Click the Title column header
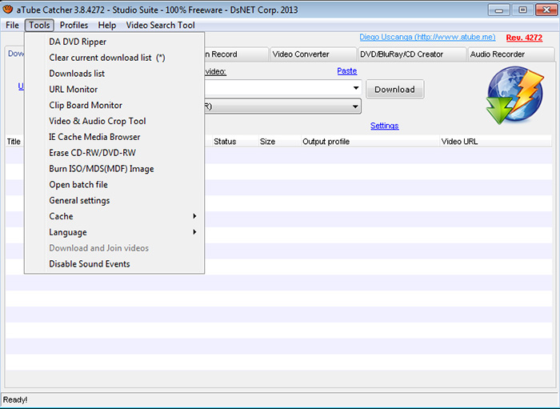The height and width of the screenshot is (409, 560). [14, 142]
